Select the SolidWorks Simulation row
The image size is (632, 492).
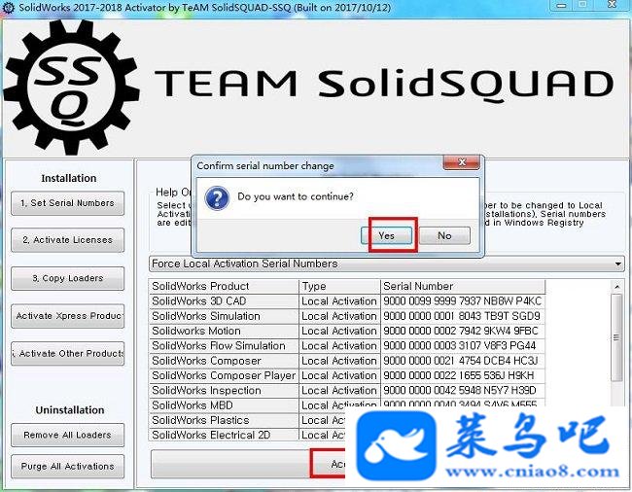point(347,316)
